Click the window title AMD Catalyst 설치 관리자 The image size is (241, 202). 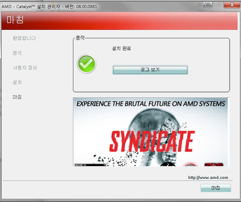[49, 7]
